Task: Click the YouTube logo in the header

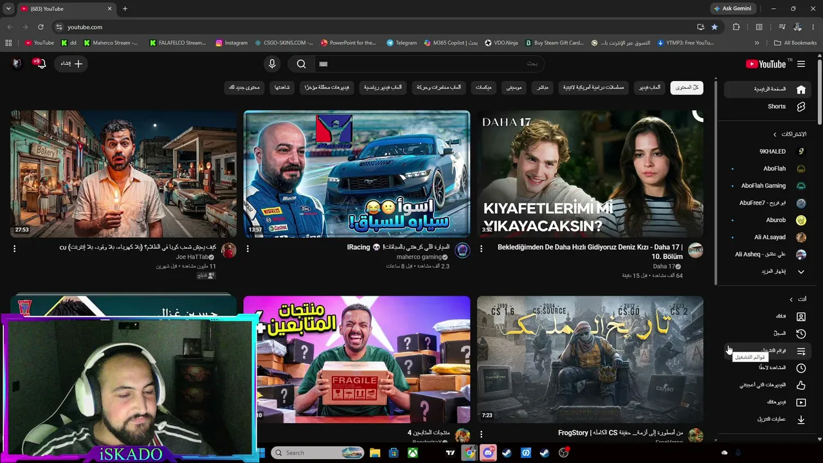Action: tap(765, 64)
